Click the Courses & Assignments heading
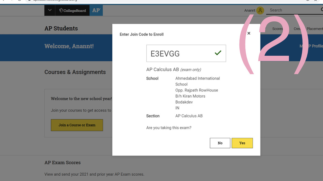The width and height of the screenshot is (323, 181). [x=75, y=72]
